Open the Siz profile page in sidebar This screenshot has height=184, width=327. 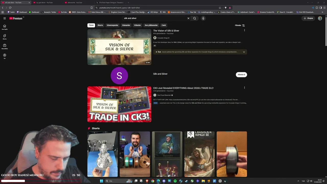coord(5,56)
